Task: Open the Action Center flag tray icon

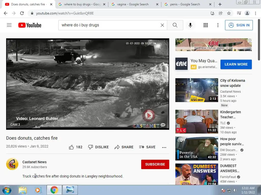Action: (223, 190)
